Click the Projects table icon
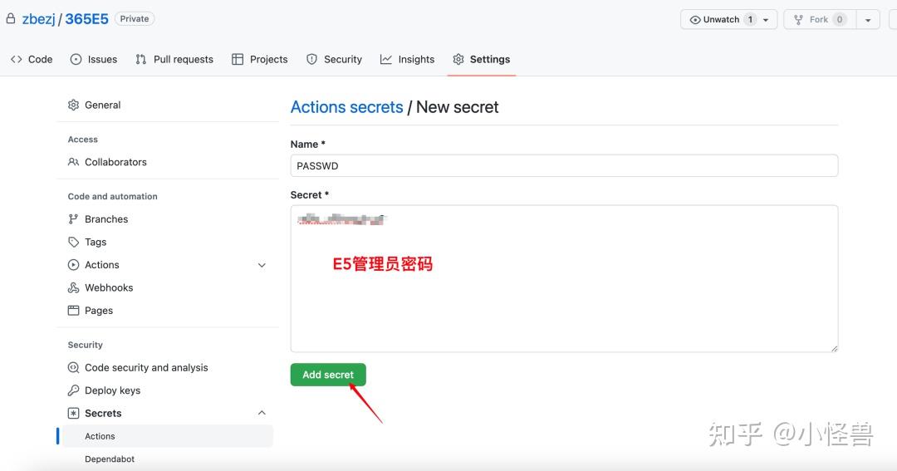Image resolution: width=897 pixels, height=471 pixels. (238, 60)
